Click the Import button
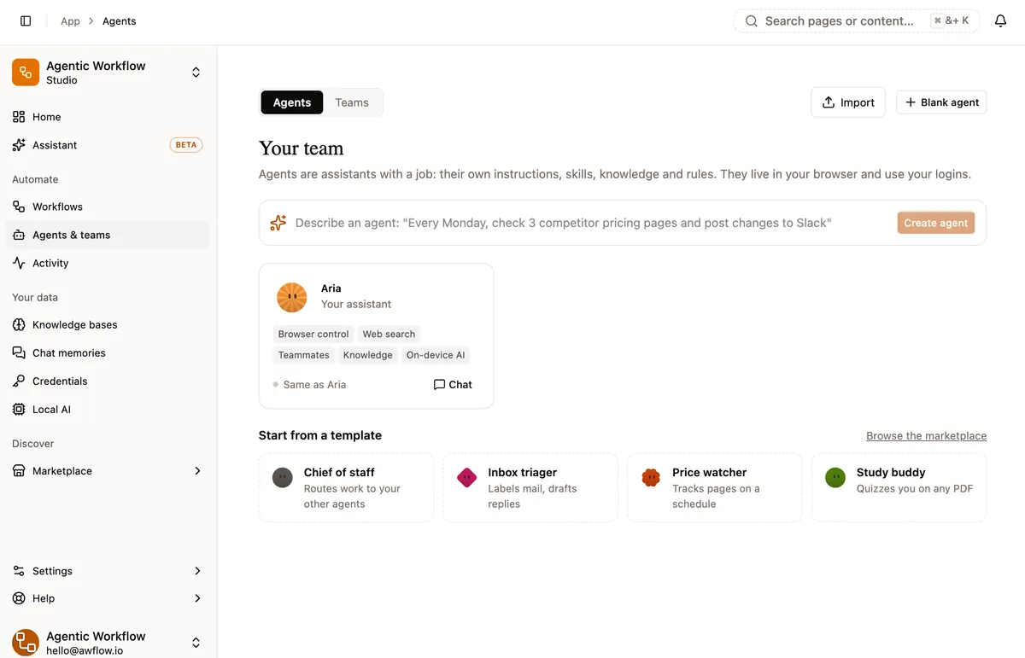The height and width of the screenshot is (658, 1025). coord(848,102)
